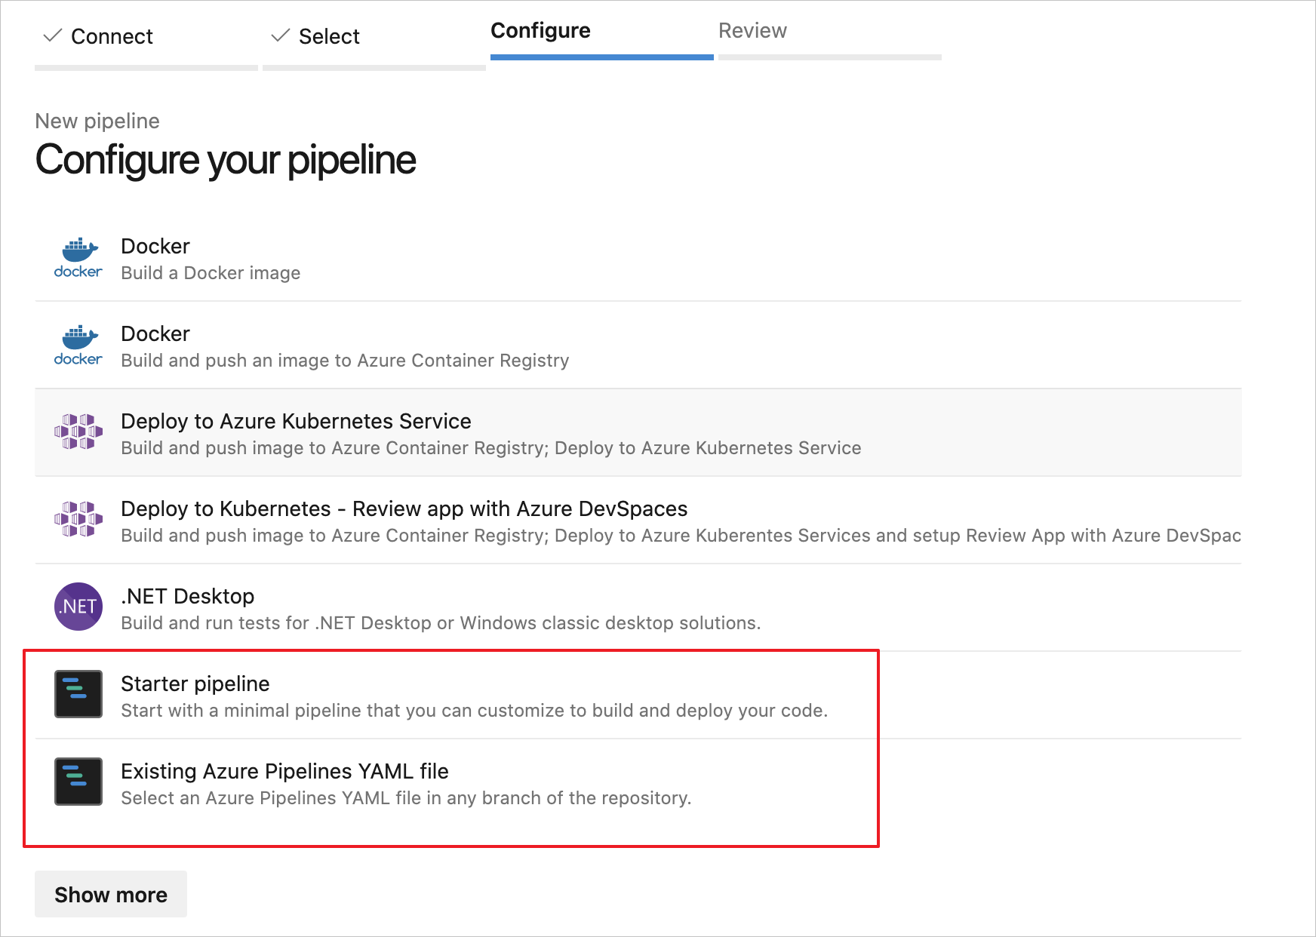This screenshot has width=1316, height=937.
Task: Switch to the Review tab
Action: coord(753,31)
